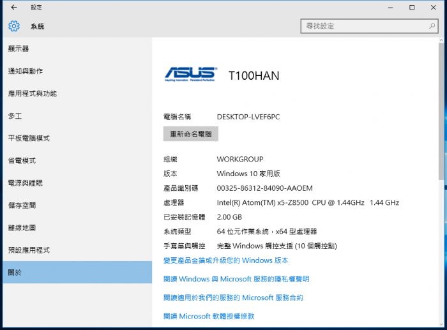Open the Windows 與 Microsoft 隱私權聲明 link
The image size is (447, 330).
point(236,279)
